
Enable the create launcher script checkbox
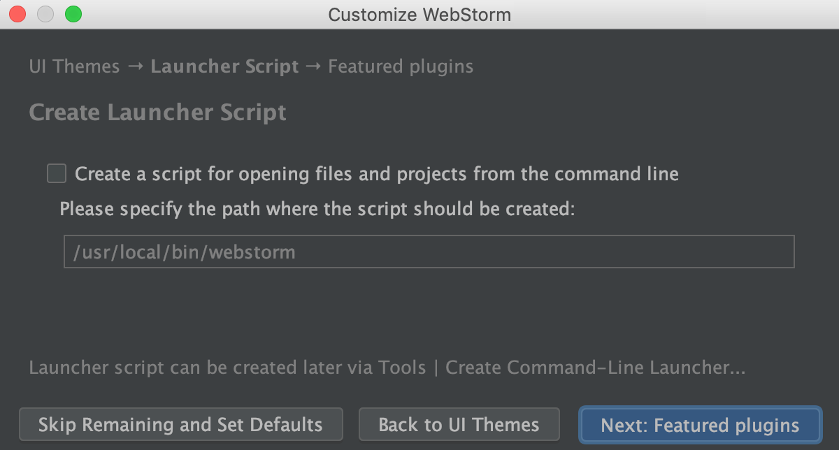click(57, 173)
